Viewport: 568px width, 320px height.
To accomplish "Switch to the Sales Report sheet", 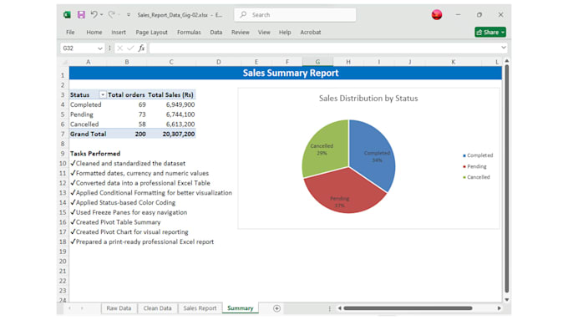I will click(200, 308).
